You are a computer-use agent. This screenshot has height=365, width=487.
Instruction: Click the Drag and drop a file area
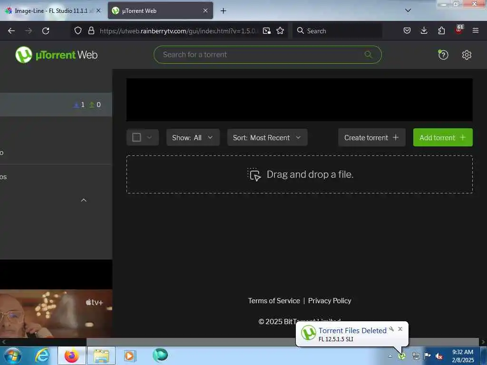pos(300,174)
